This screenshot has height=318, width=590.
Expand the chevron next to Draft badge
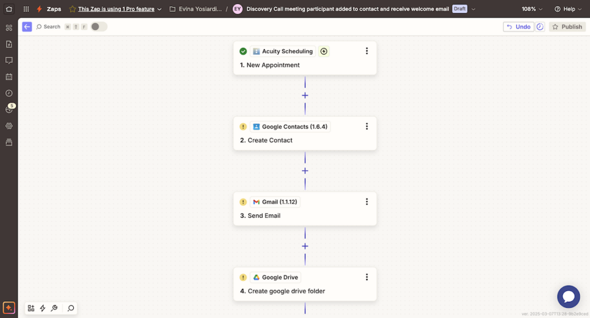coord(474,9)
